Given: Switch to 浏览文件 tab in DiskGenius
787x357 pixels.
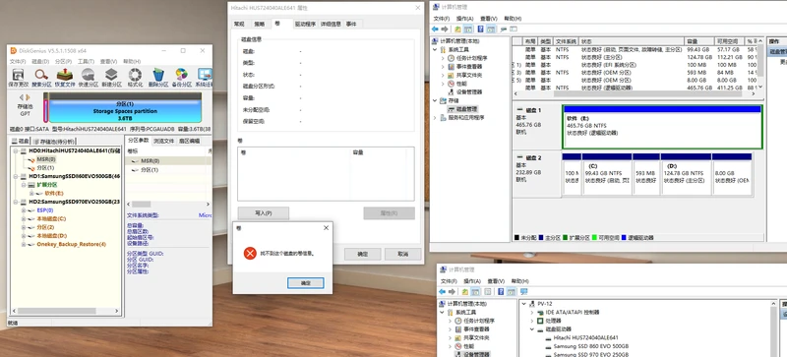Looking at the screenshot, I should pyautogui.click(x=163, y=141).
